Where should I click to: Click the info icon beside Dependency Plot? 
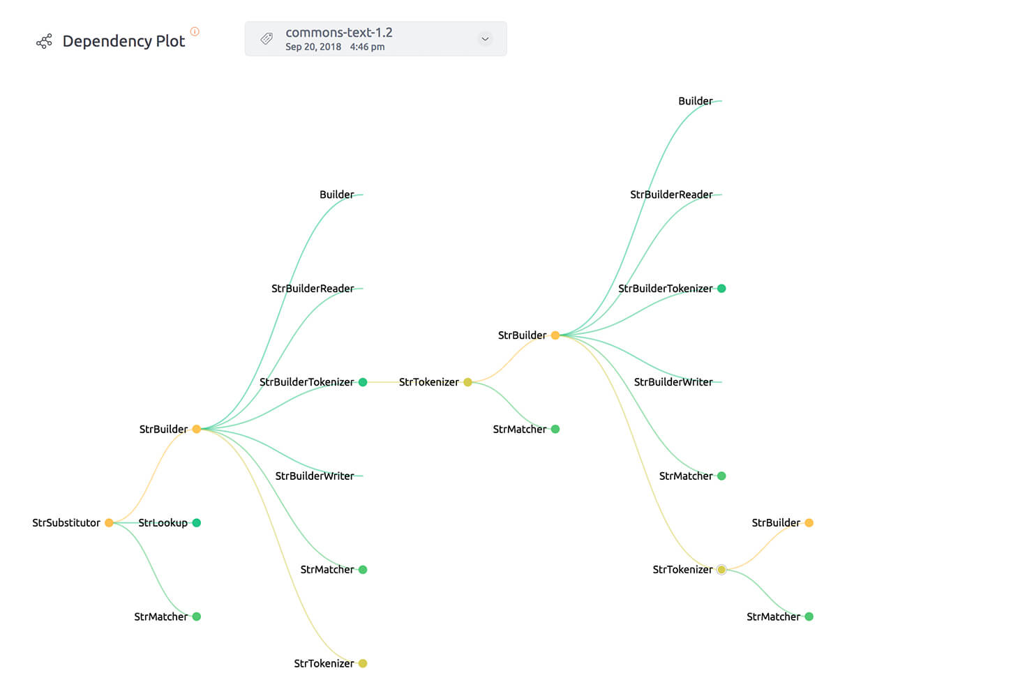(195, 31)
